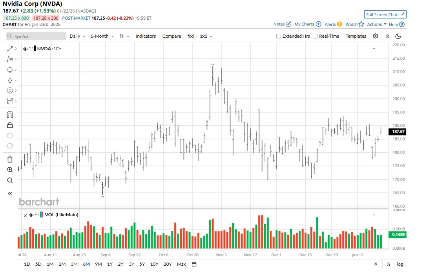This screenshot has width=425, height=272.
Task: Remove the VOL indicator pane
Action: [x=25, y=215]
